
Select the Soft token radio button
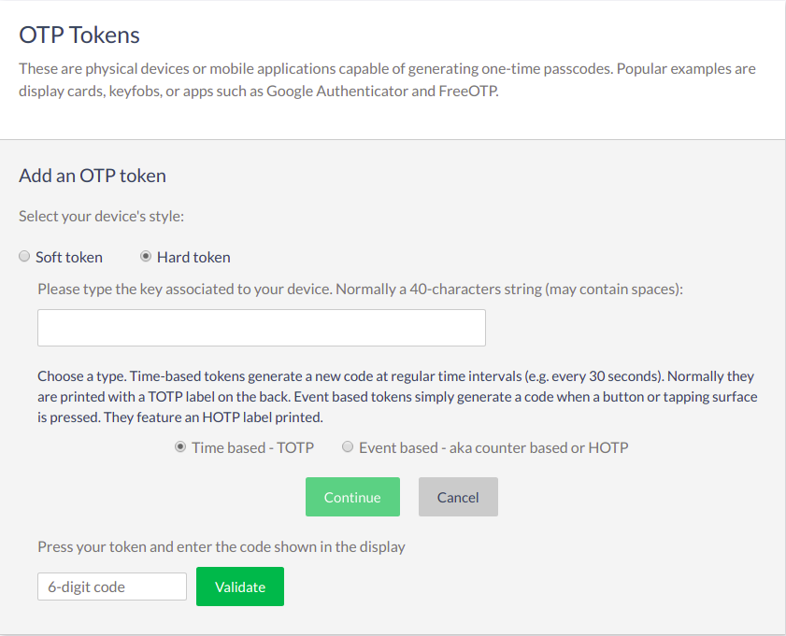(x=24, y=257)
